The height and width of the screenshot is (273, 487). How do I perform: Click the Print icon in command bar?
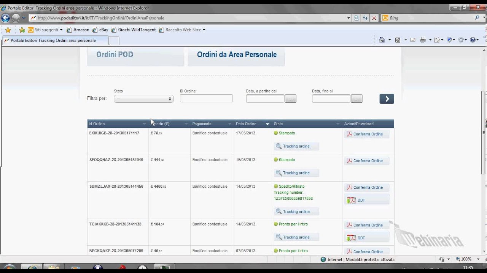point(423,40)
